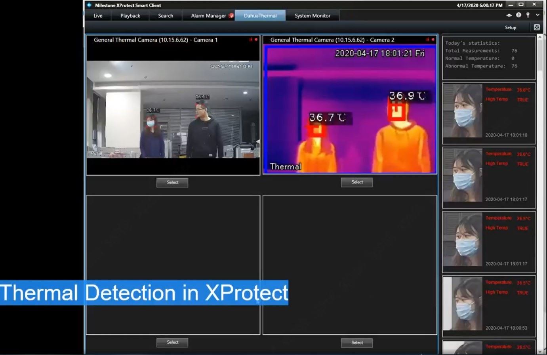Image resolution: width=547 pixels, height=355 pixels.
Task: Click Select under the empty bottom-left pane
Action: click(172, 342)
